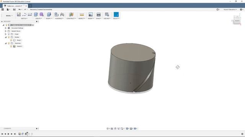Click the New Component assemble icon
Image resolution: width=245 pixels, height=137 pixels.
[56, 14]
